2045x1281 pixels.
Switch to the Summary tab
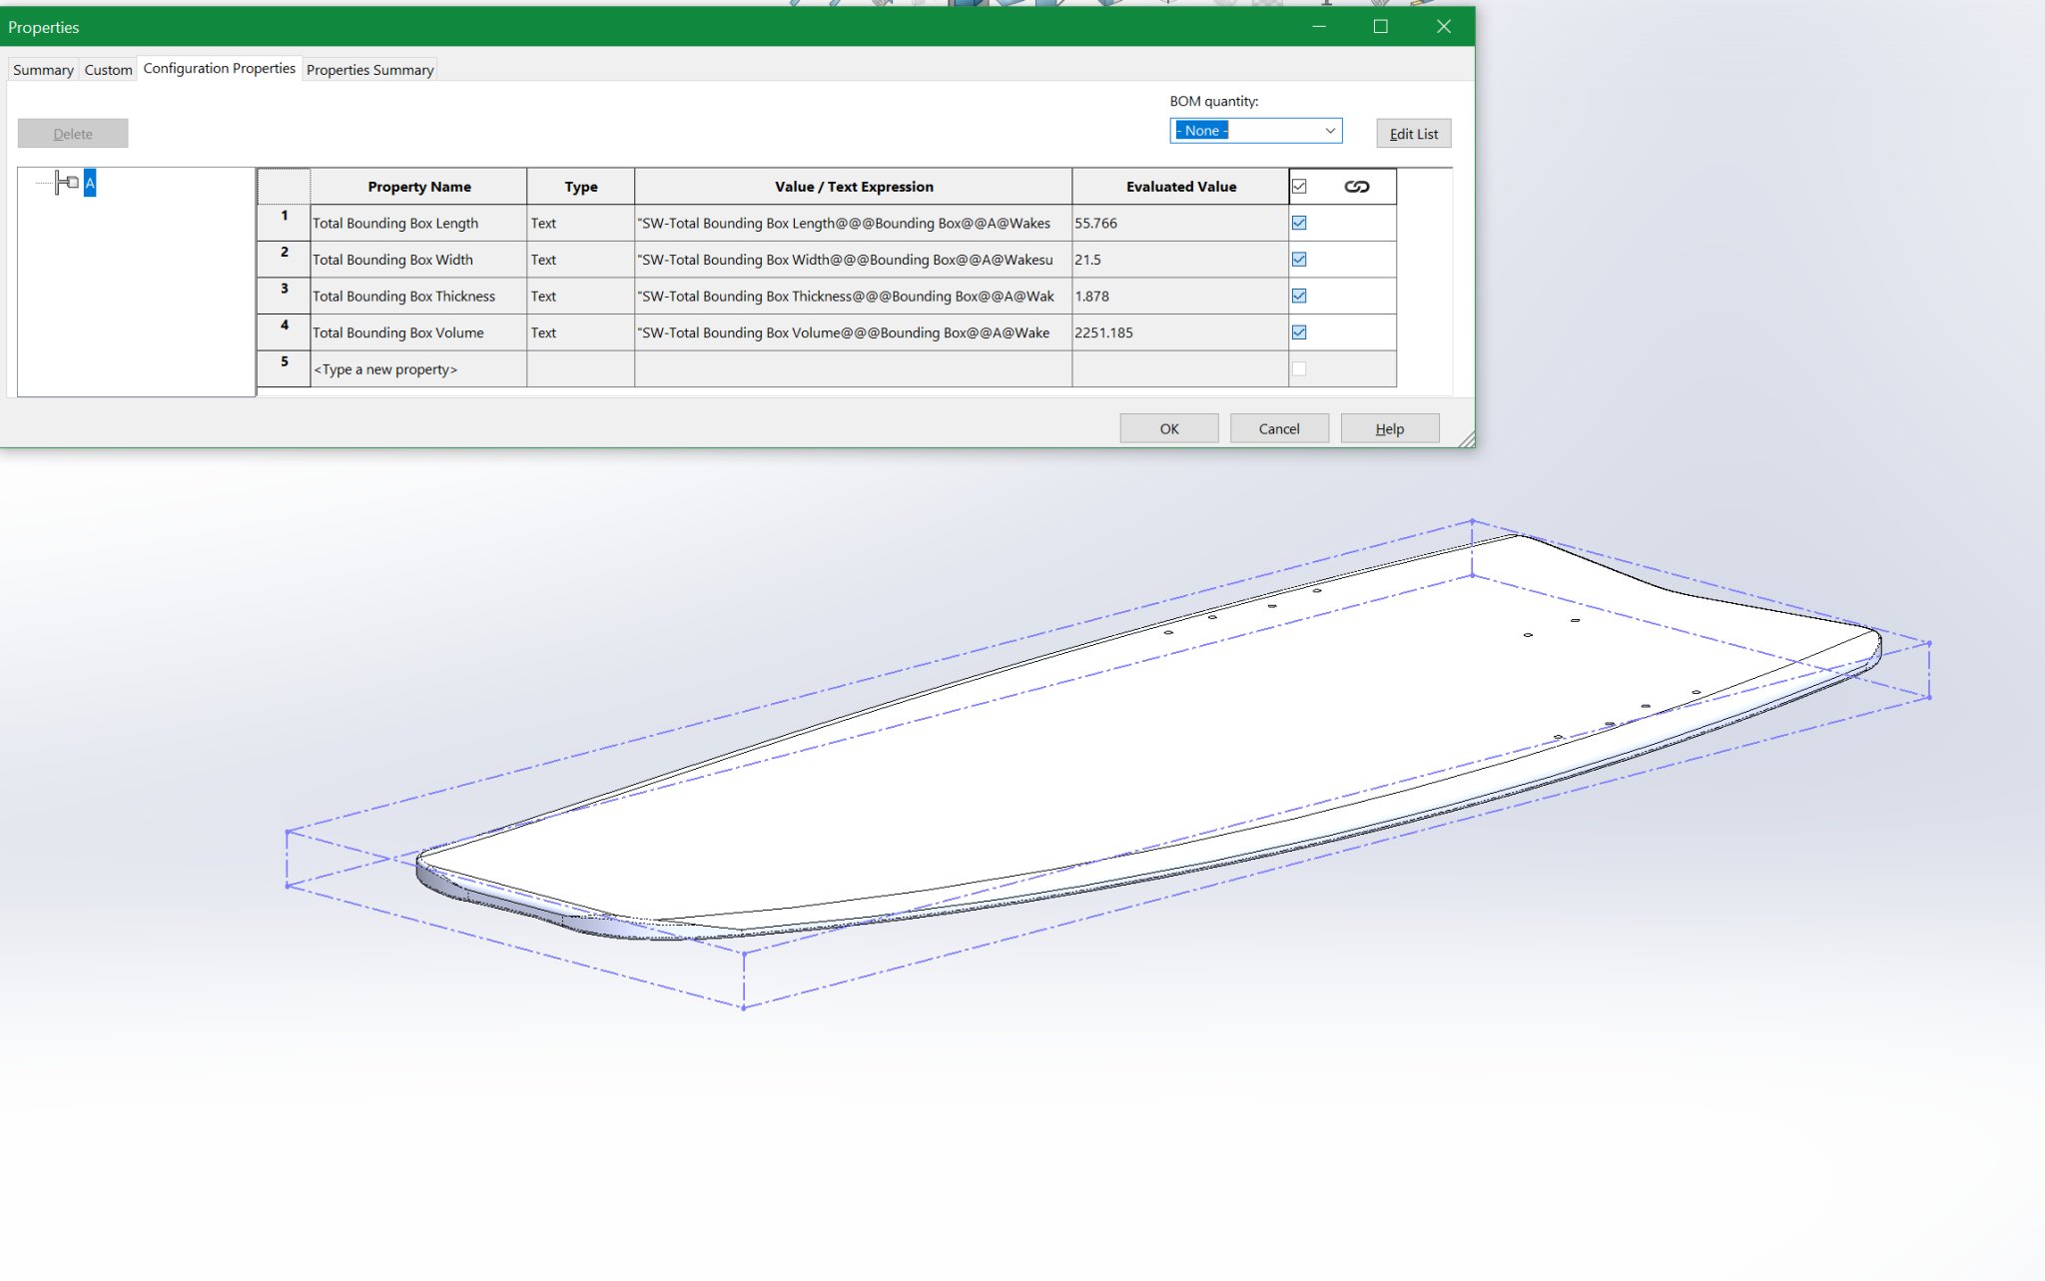click(x=43, y=70)
